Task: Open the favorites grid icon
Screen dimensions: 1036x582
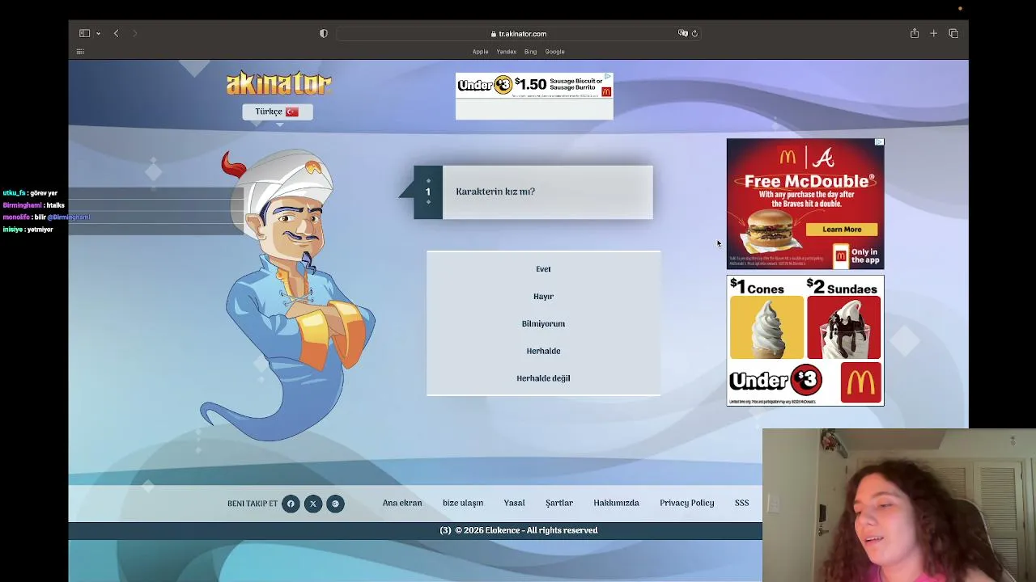Action: tap(80, 52)
